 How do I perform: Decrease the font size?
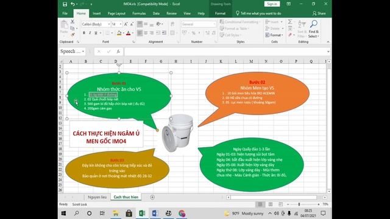click(x=132, y=24)
